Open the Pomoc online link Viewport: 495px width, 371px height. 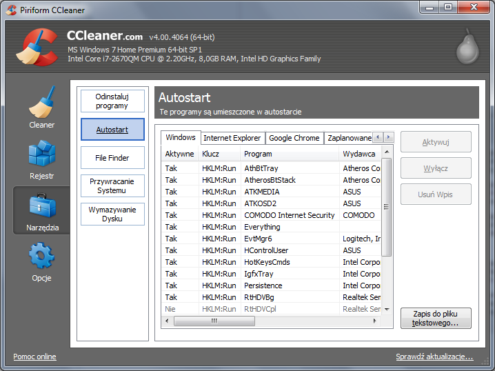click(x=34, y=357)
